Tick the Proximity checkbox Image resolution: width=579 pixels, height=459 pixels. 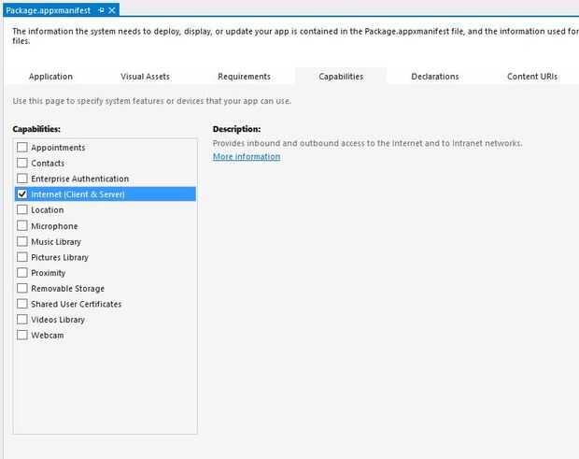(22, 273)
